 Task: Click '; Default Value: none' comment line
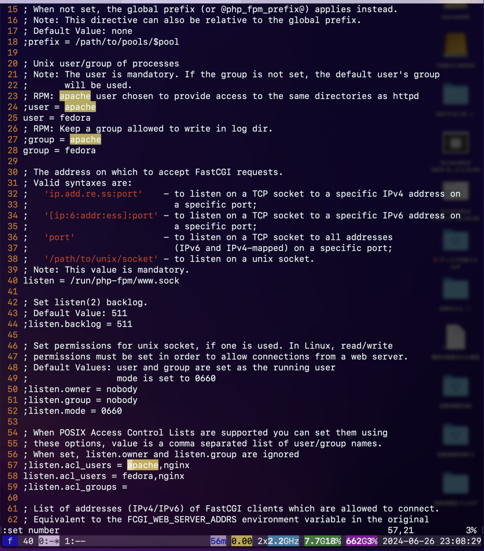tap(78, 31)
